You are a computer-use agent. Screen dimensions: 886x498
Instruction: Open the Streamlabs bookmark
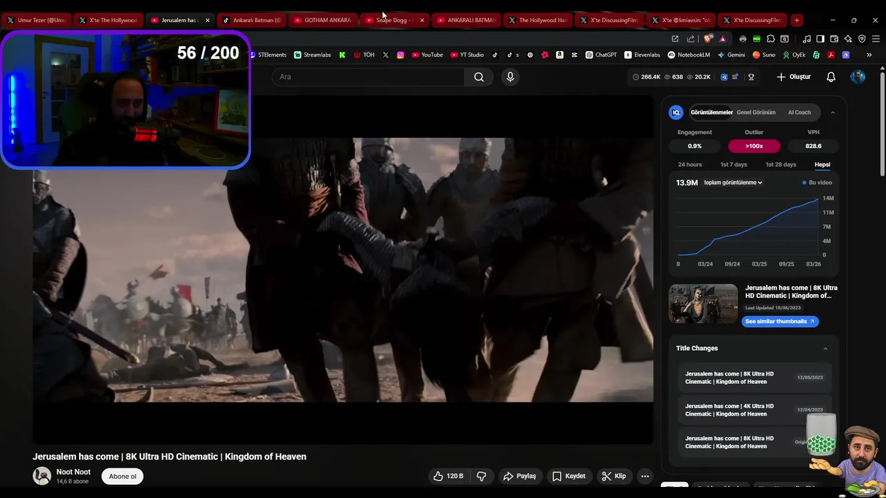click(312, 55)
